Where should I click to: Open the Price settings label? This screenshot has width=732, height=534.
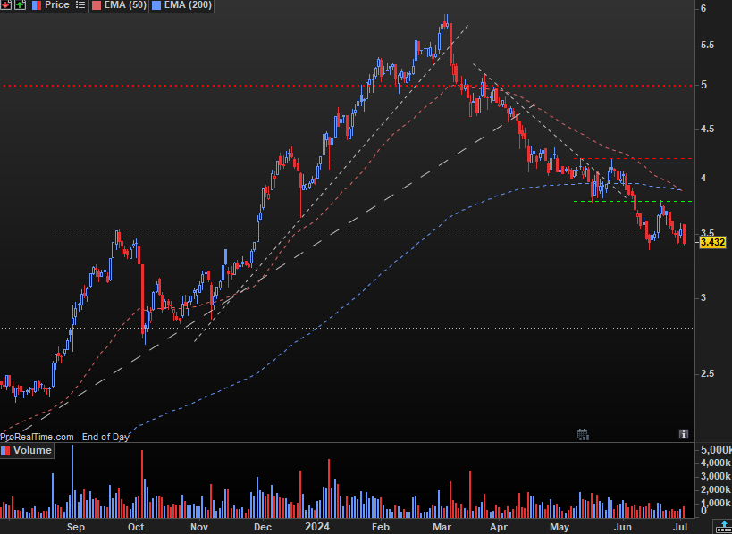click(x=56, y=5)
